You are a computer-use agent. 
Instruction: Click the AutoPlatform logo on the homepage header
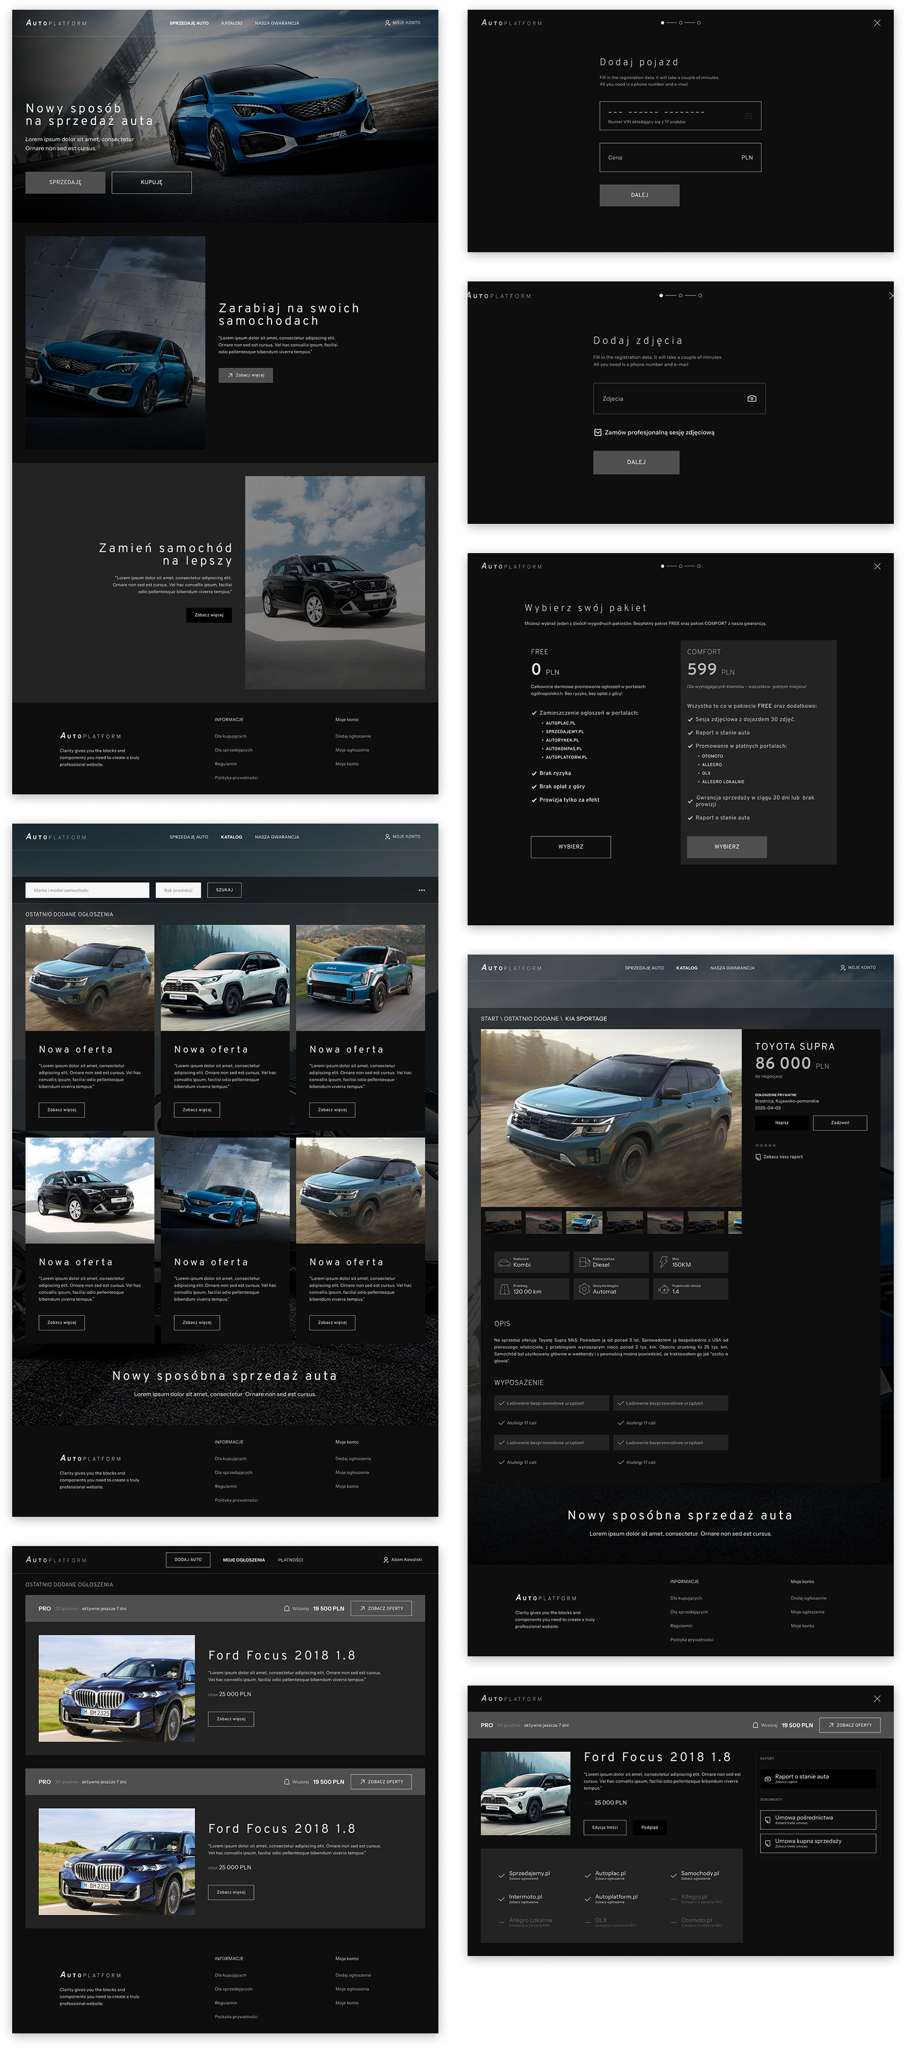[x=57, y=23]
